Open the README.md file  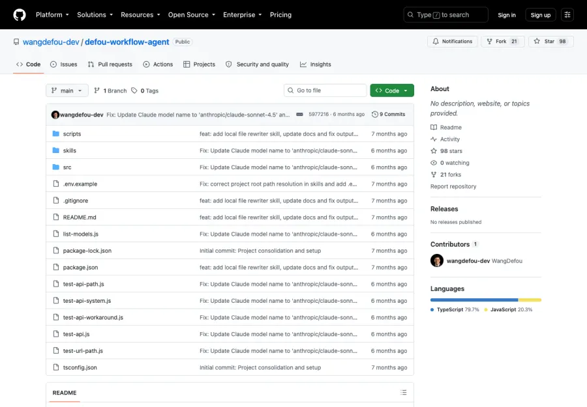(x=80, y=217)
